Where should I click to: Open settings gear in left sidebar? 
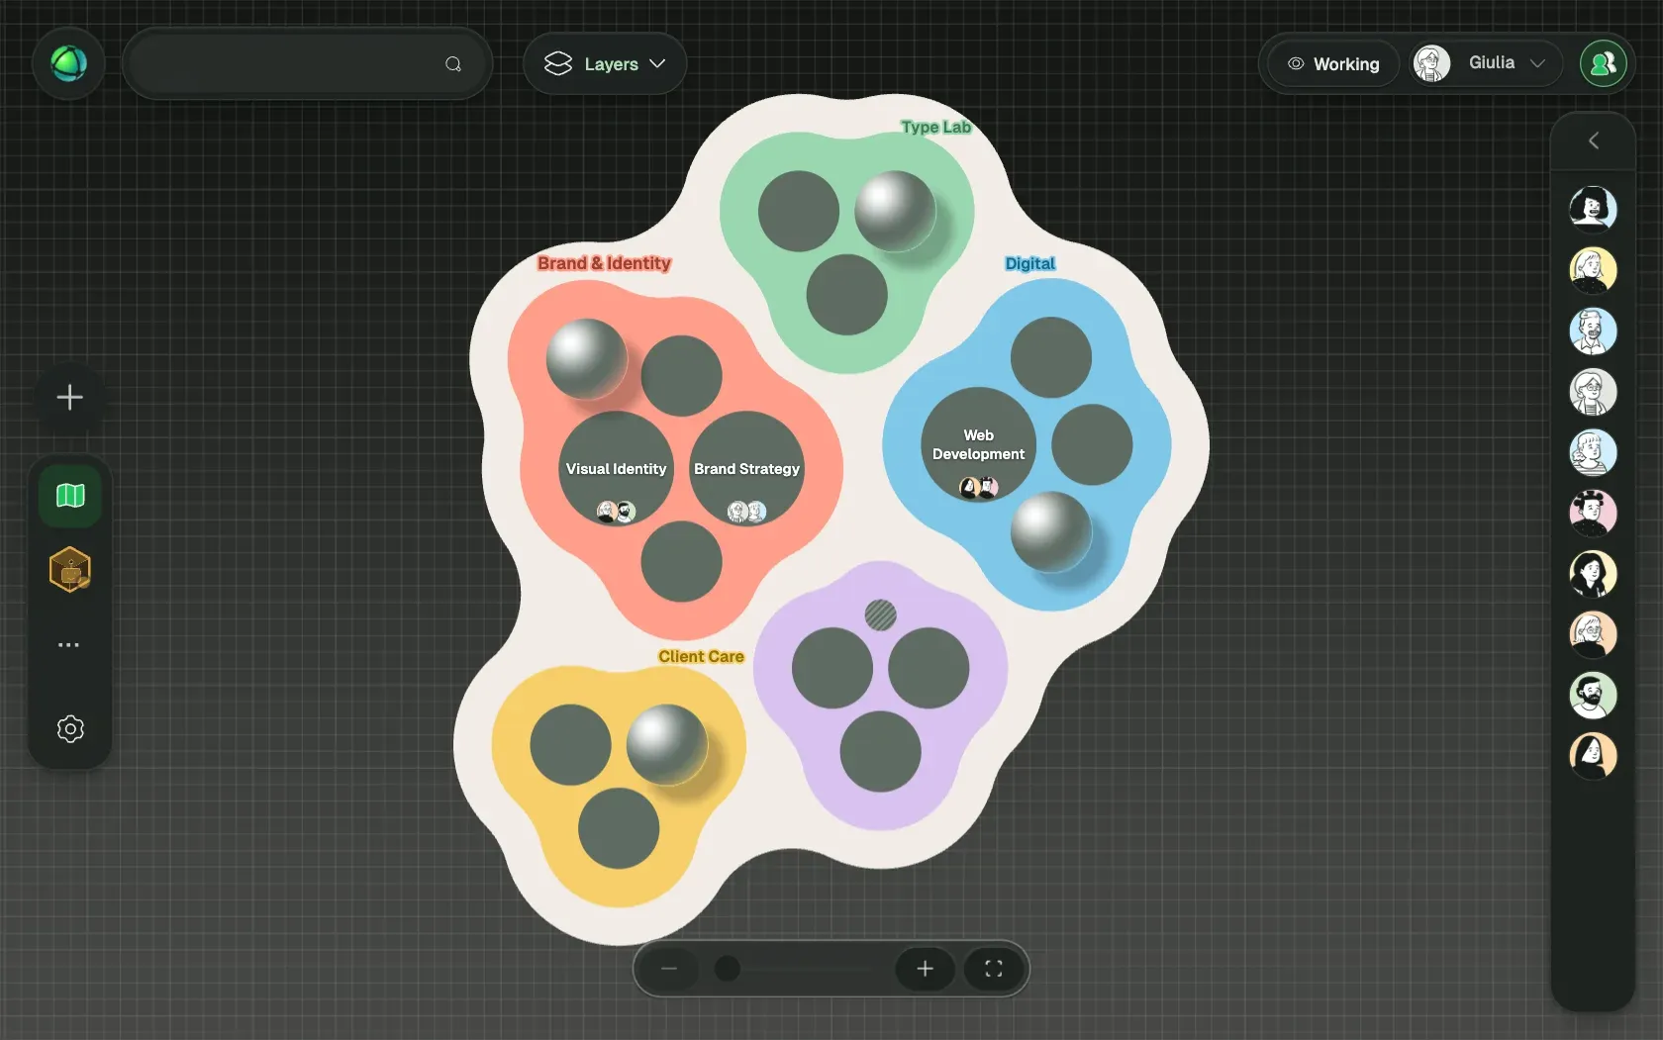click(69, 729)
